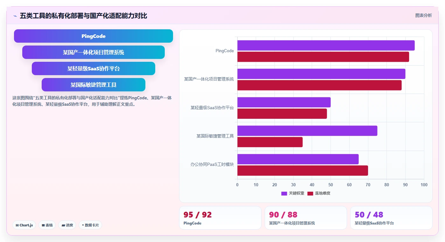Click the PingCode y-axis label
Viewport: 445px width, 242px height.
(x=225, y=51)
